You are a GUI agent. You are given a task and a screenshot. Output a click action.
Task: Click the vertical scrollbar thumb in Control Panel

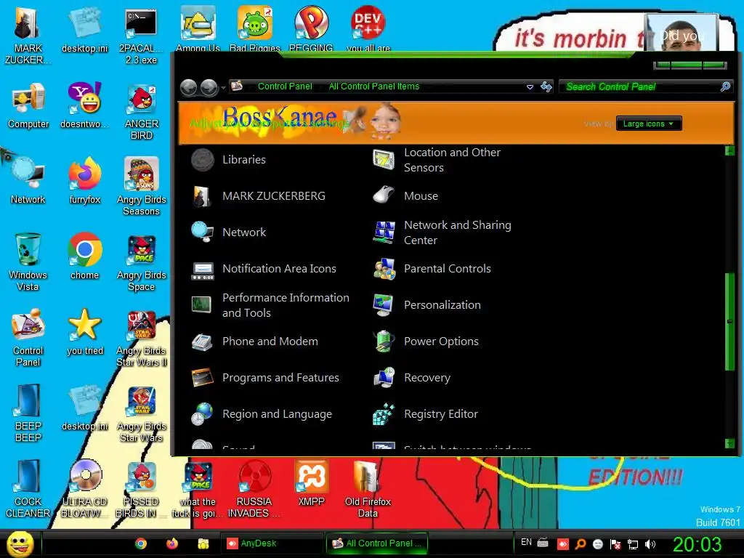pos(729,321)
